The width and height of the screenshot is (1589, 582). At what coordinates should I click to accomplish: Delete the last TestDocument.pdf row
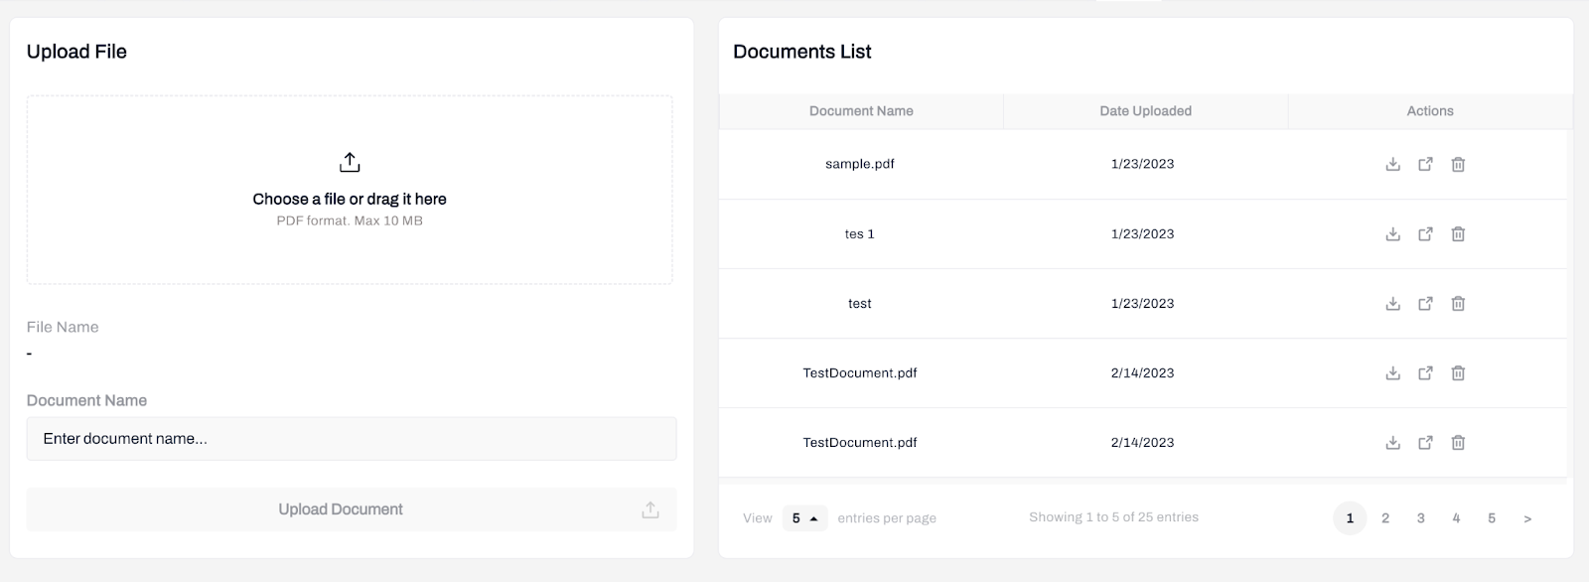[1458, 442]
